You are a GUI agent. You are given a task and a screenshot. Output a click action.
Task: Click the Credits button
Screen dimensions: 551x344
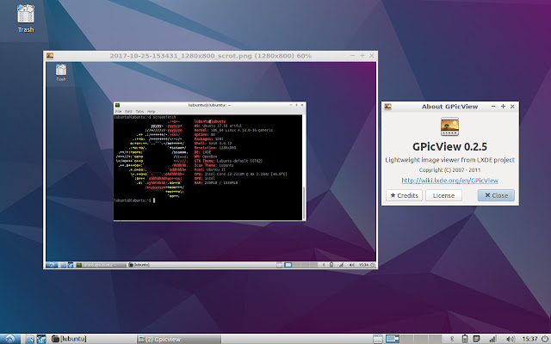404,195
